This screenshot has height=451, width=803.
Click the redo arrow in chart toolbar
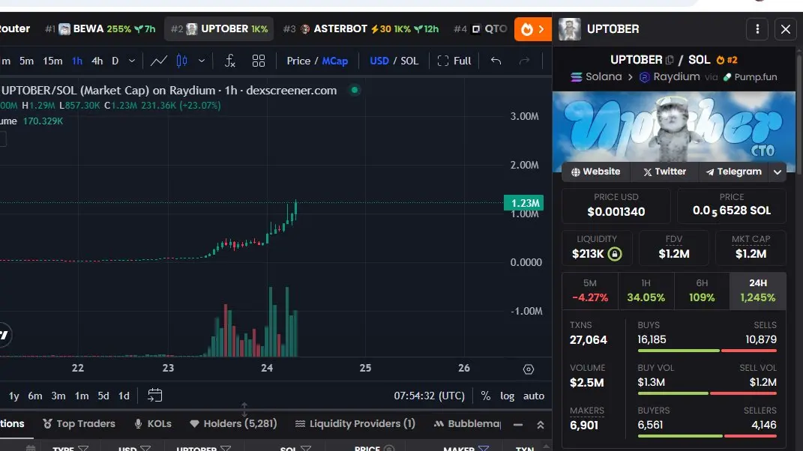(x=524, y=61)
